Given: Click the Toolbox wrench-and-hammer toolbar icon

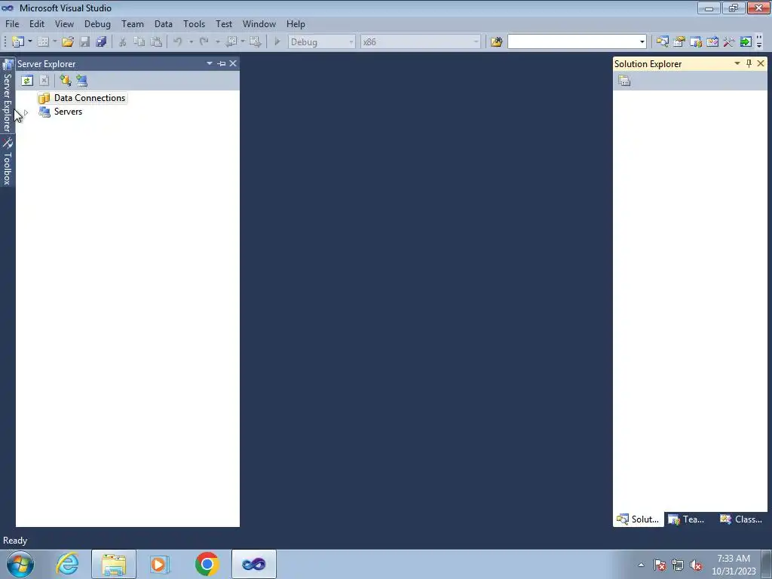Looking at the screenshot, I should [729, 42].
